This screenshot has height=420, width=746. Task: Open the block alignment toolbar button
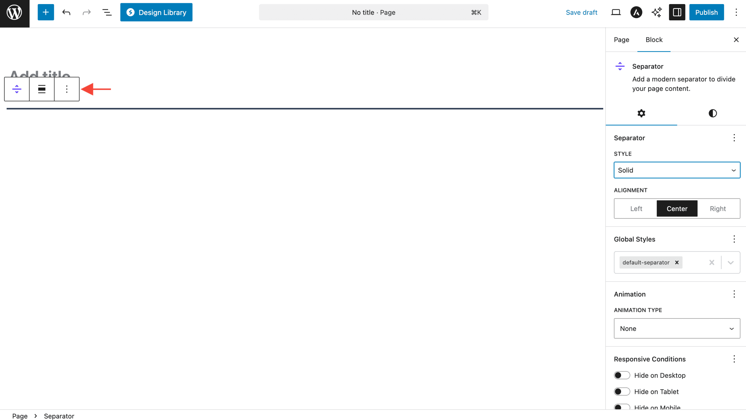point(42,89)
